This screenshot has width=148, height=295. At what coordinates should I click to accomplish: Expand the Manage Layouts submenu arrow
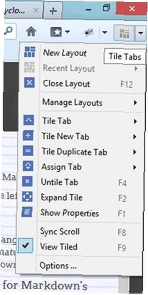[135, 103]
